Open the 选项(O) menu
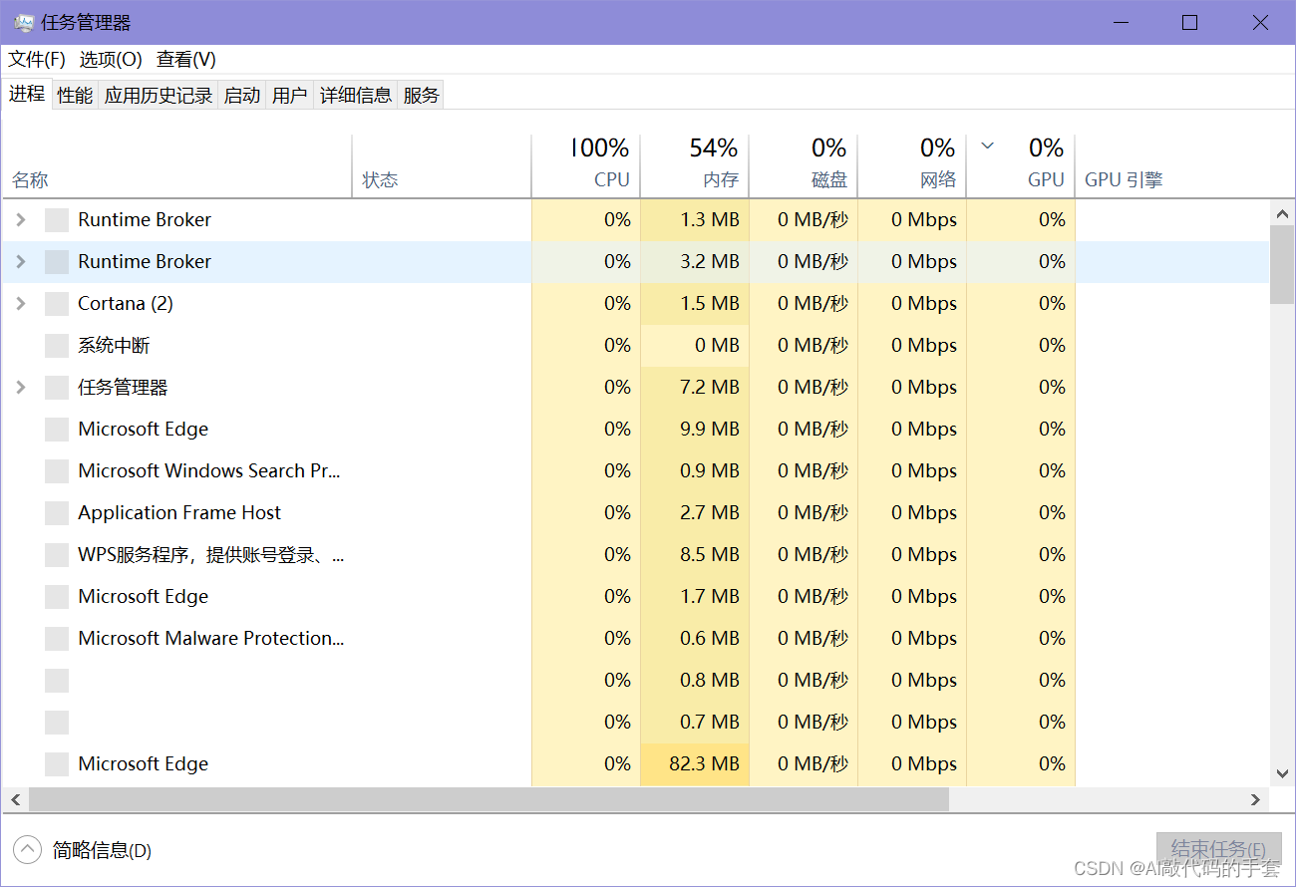The height and width of the screenshot is (887, 1296). pos(111,60)
